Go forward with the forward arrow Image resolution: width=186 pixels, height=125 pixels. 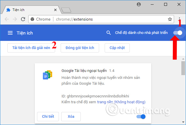(x=15, y=19)
